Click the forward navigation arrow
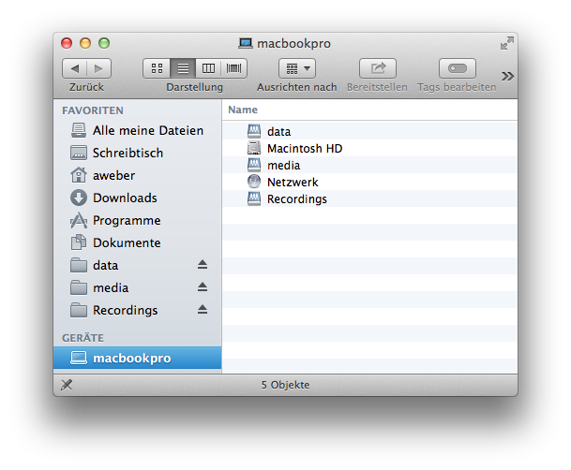This screenshot has width=571, height=470. 98,68
